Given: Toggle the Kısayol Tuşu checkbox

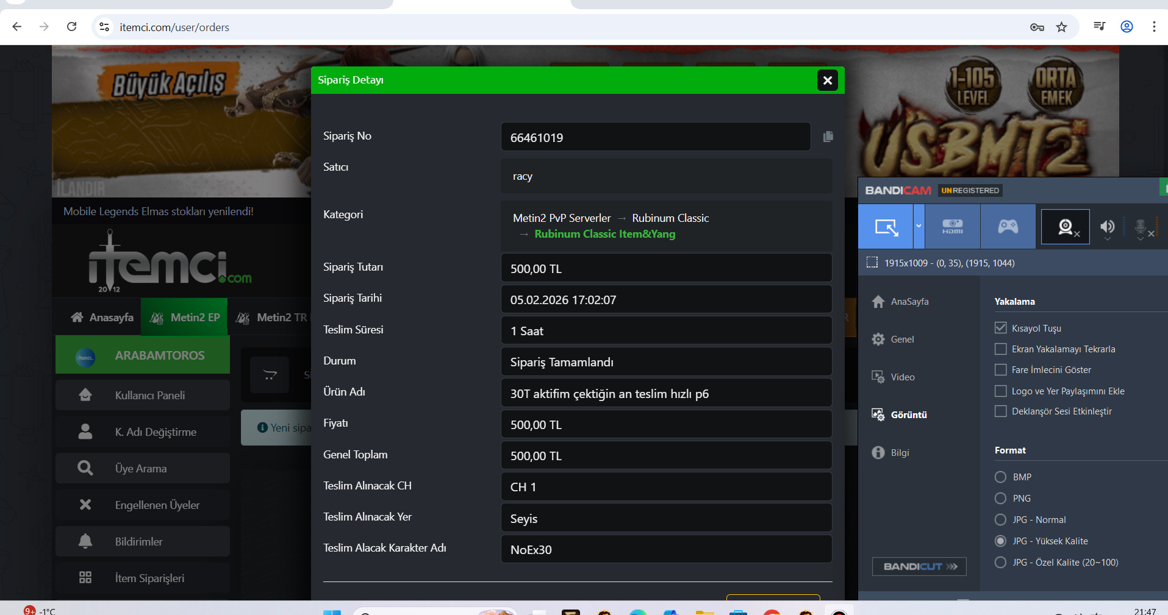Looking at the screenshot, I should coord(1000,328).
